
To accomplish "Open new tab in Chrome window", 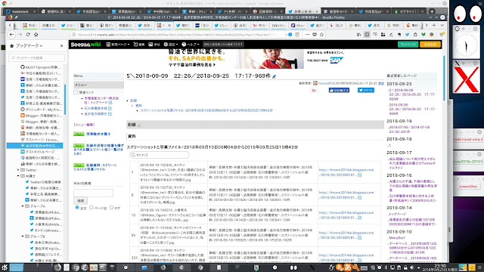I will (x=432, y=11).
